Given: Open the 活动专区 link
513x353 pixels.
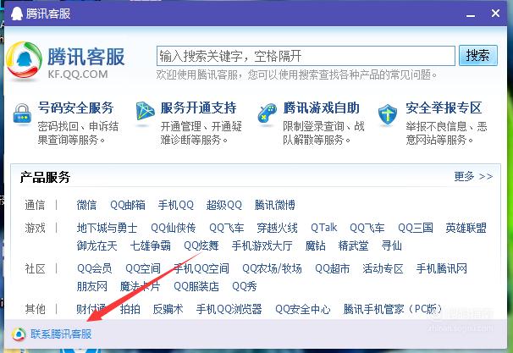Looking at the screenshot, I should click(383, 268).
